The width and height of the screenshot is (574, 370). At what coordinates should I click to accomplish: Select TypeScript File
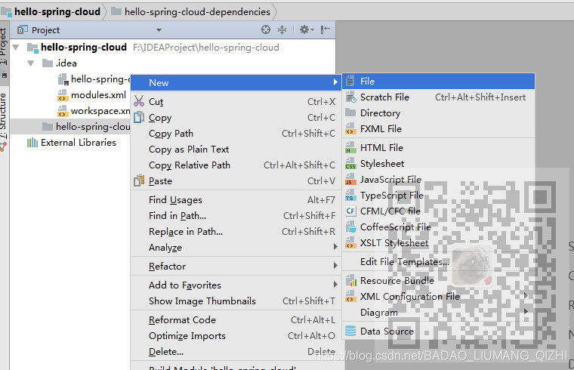(x=439, y=195)
